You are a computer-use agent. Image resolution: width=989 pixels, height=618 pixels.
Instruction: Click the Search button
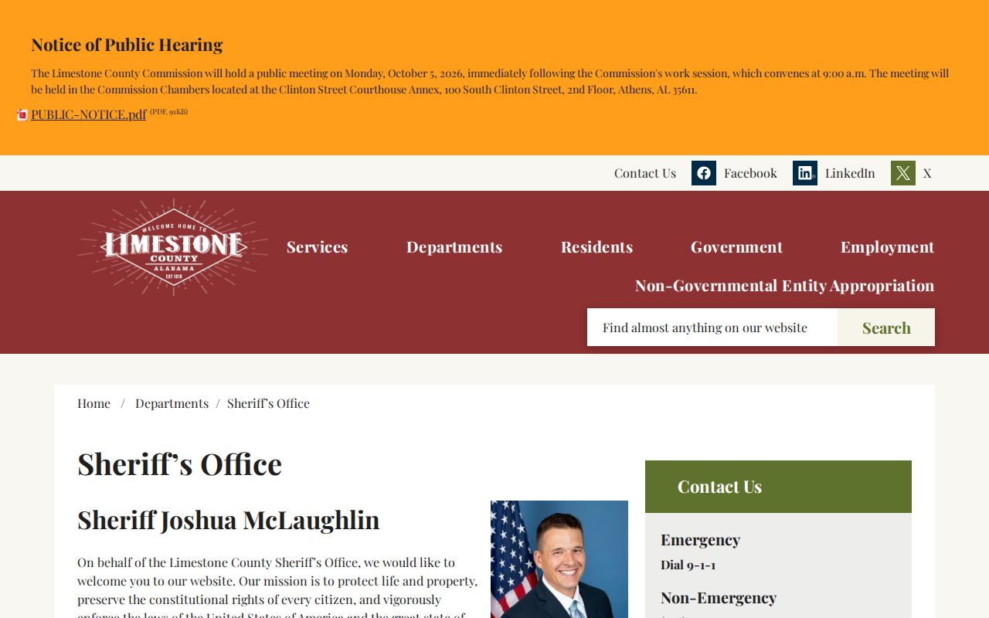886,328
